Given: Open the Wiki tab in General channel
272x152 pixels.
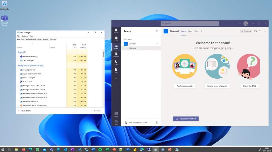Looking at the screenshot, I should click(196, 31).
